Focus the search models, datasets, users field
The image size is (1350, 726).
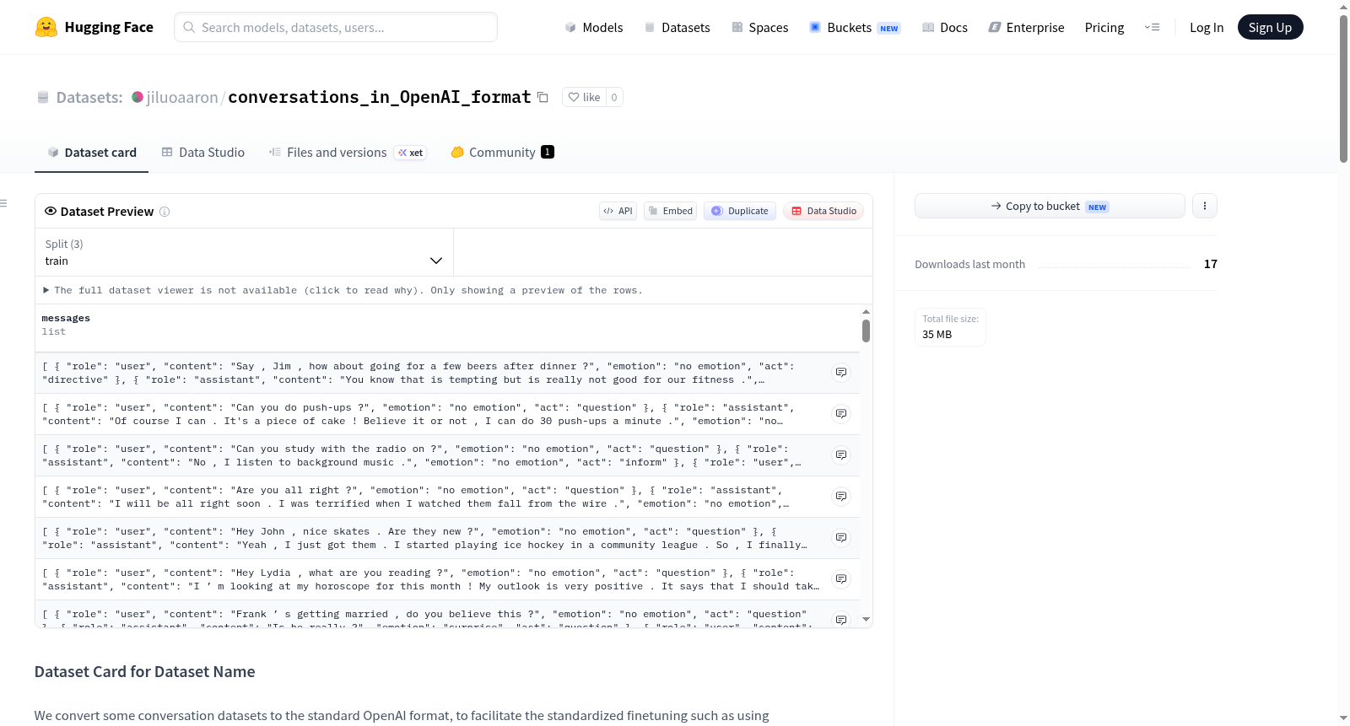pyautogui.click(x=336, y=27)
